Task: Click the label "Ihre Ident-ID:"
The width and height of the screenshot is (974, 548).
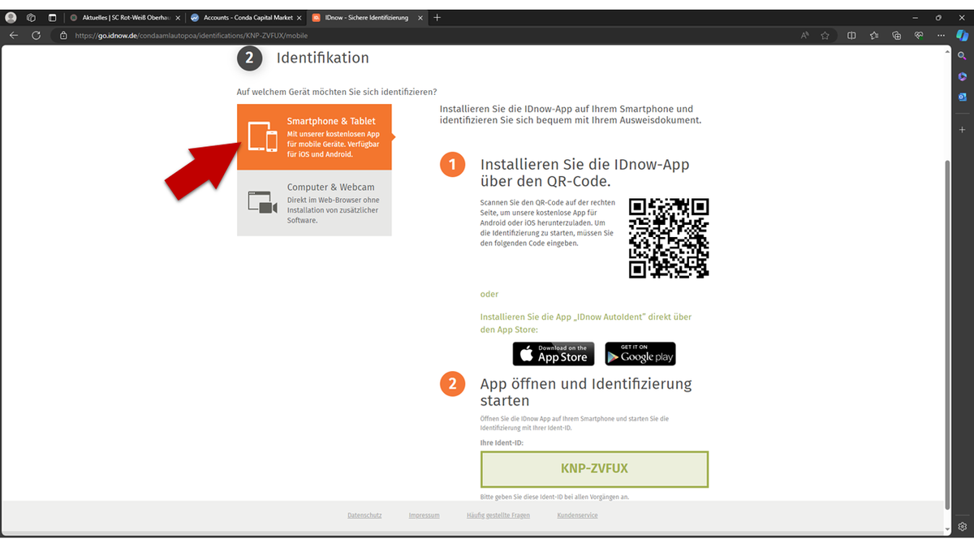Action: (x=502, y=442)
